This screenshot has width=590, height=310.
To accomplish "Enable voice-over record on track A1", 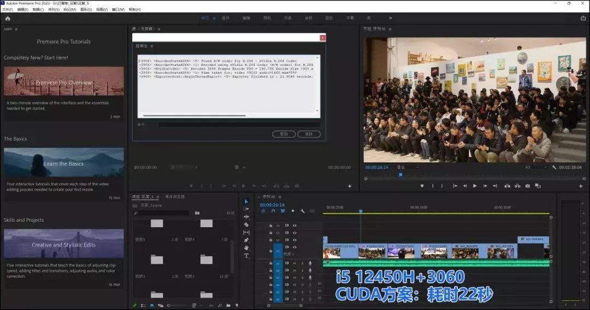I will pos(310,264).
